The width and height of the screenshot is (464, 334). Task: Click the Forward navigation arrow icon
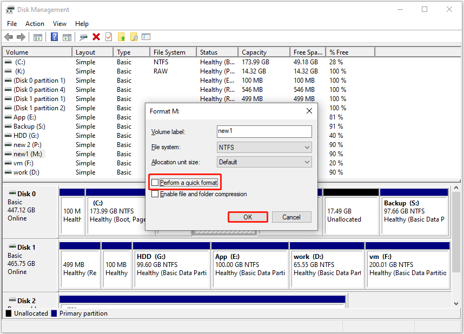coord(20,37)
